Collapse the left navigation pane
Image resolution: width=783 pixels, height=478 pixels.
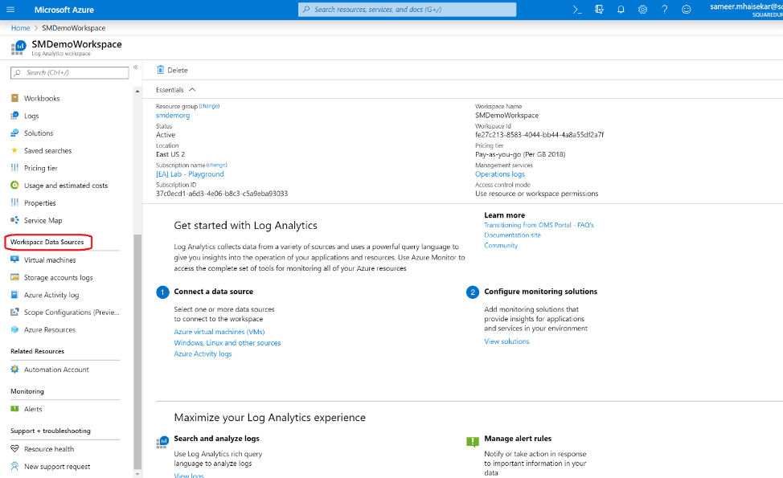click(x=135, y=67)
